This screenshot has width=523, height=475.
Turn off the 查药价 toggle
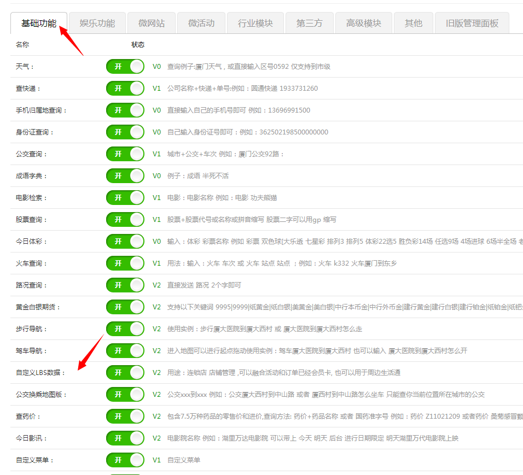click(x=125, y=417)
